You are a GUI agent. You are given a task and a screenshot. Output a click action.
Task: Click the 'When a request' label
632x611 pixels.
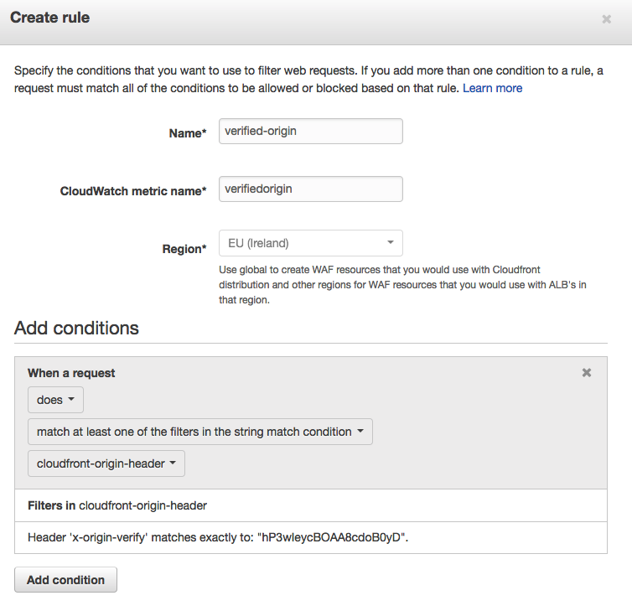71,373
